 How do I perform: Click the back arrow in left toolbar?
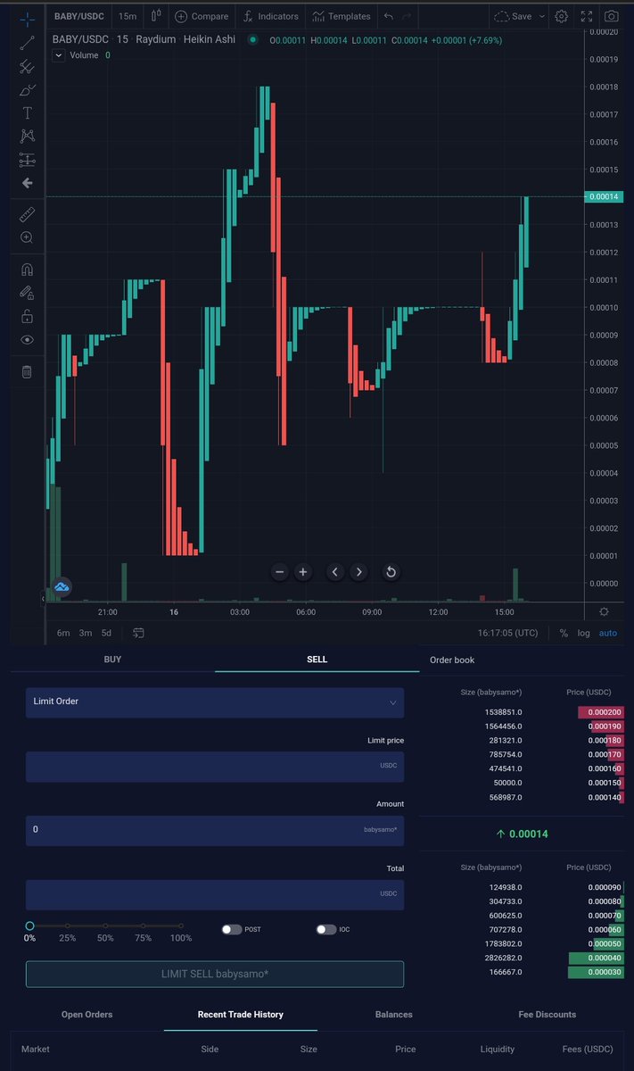27,183
